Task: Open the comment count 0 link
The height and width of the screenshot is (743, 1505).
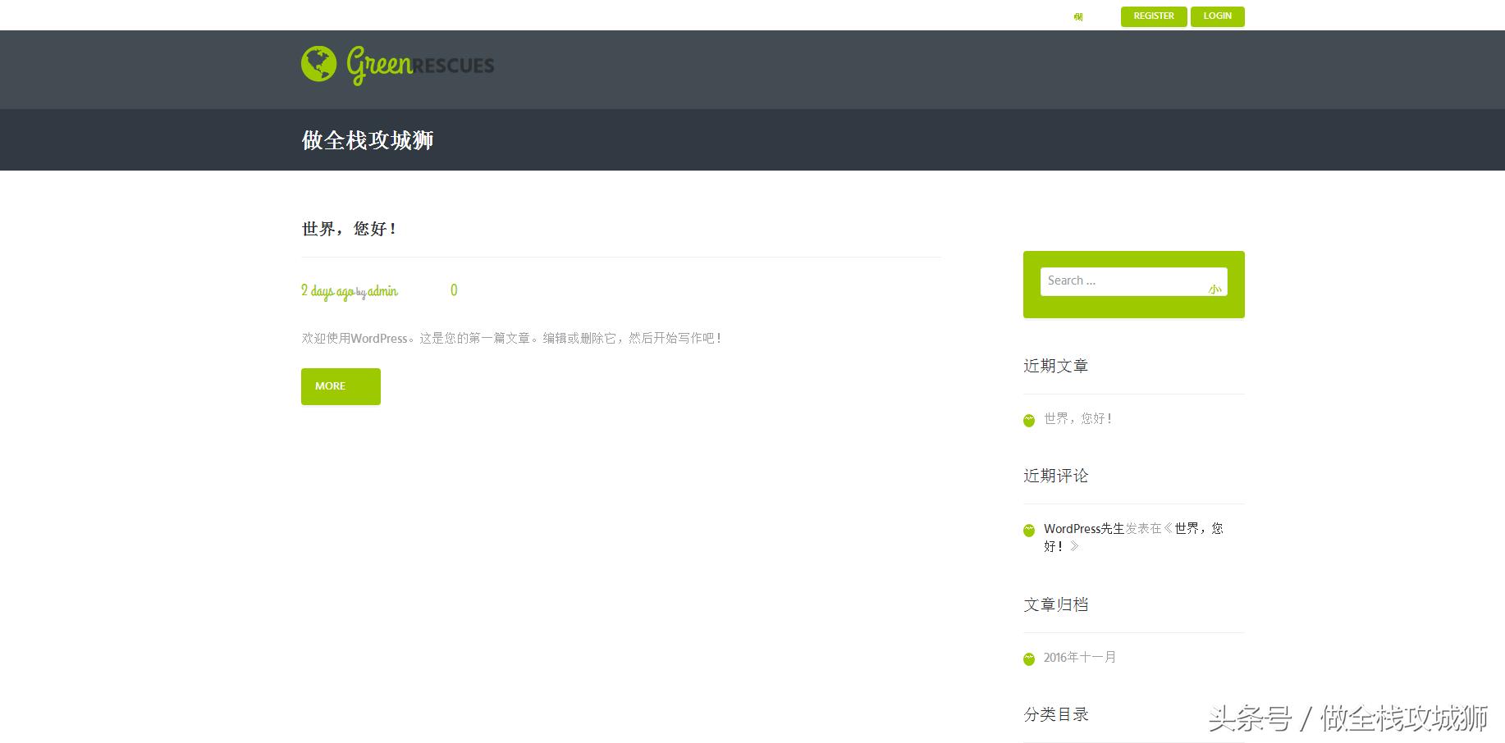Action: pos(454,290)
